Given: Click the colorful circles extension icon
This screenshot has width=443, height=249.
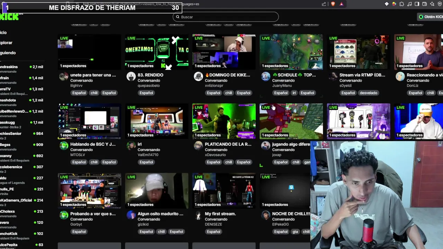Looking at the screenshot, I should 394,4.
